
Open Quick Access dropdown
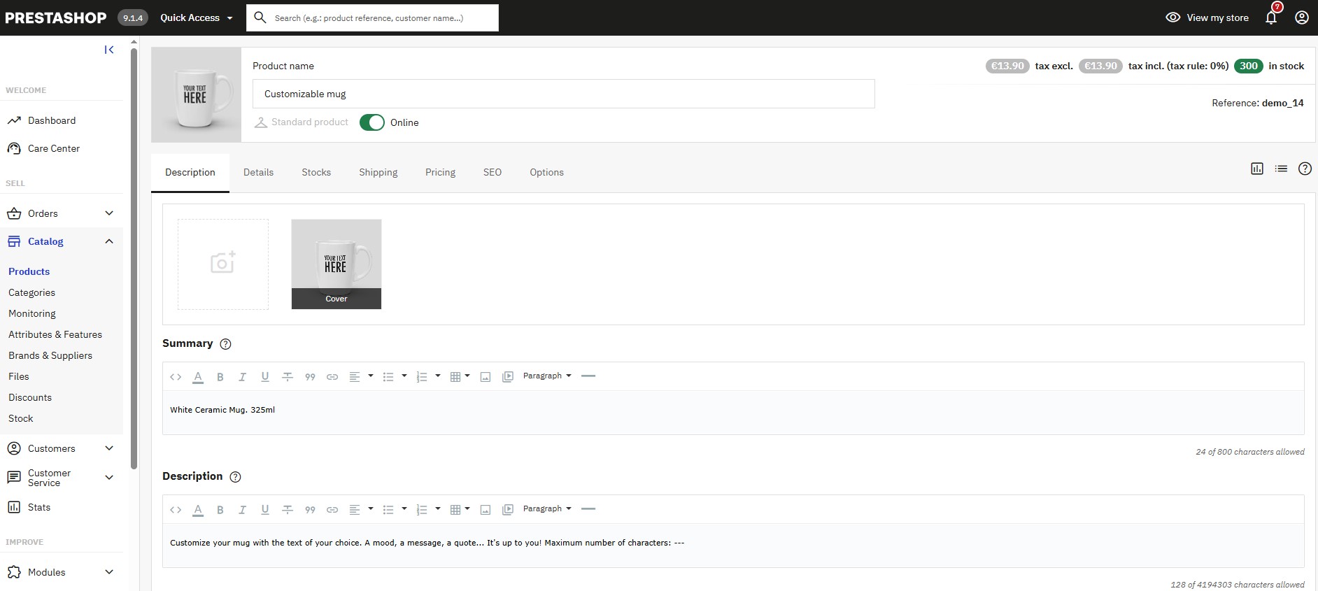(197, 17)
